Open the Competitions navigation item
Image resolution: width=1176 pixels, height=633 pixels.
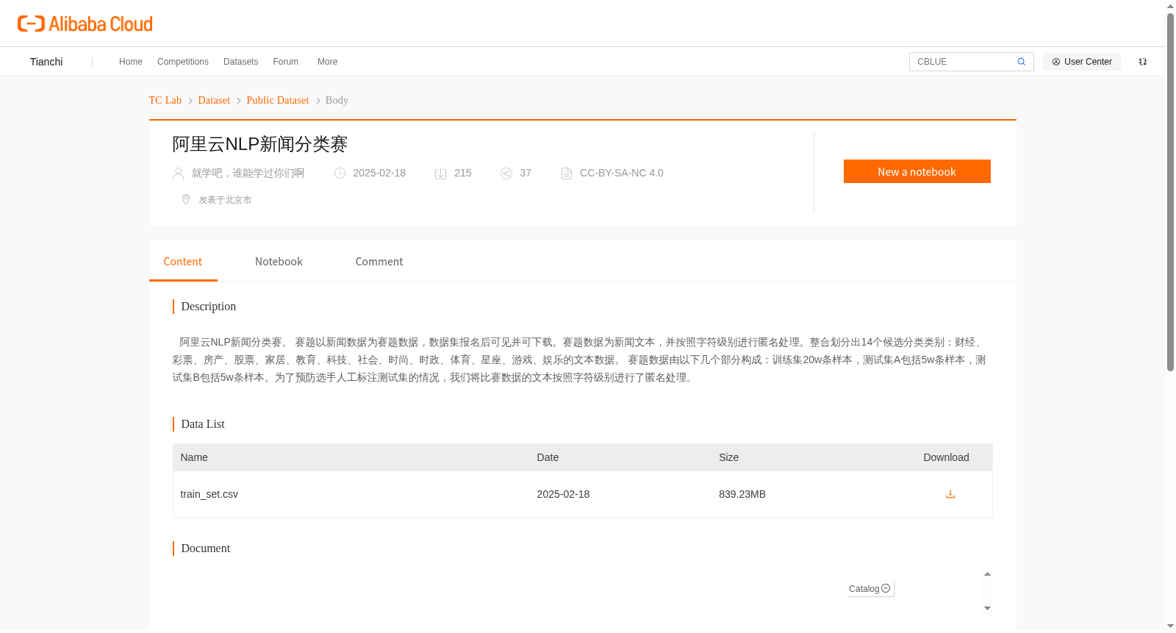[183, 62]
